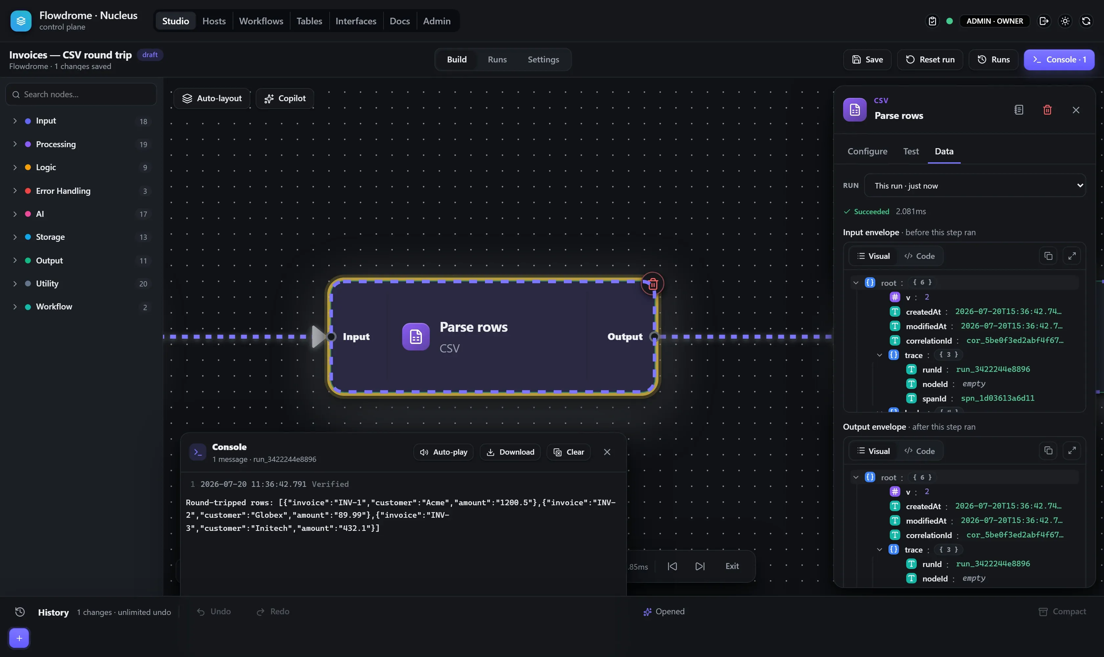The width and height of the screenshot is (1104, 657).
Task: Collapse trace object in Output envelope tree
Action: click(879, 550)
